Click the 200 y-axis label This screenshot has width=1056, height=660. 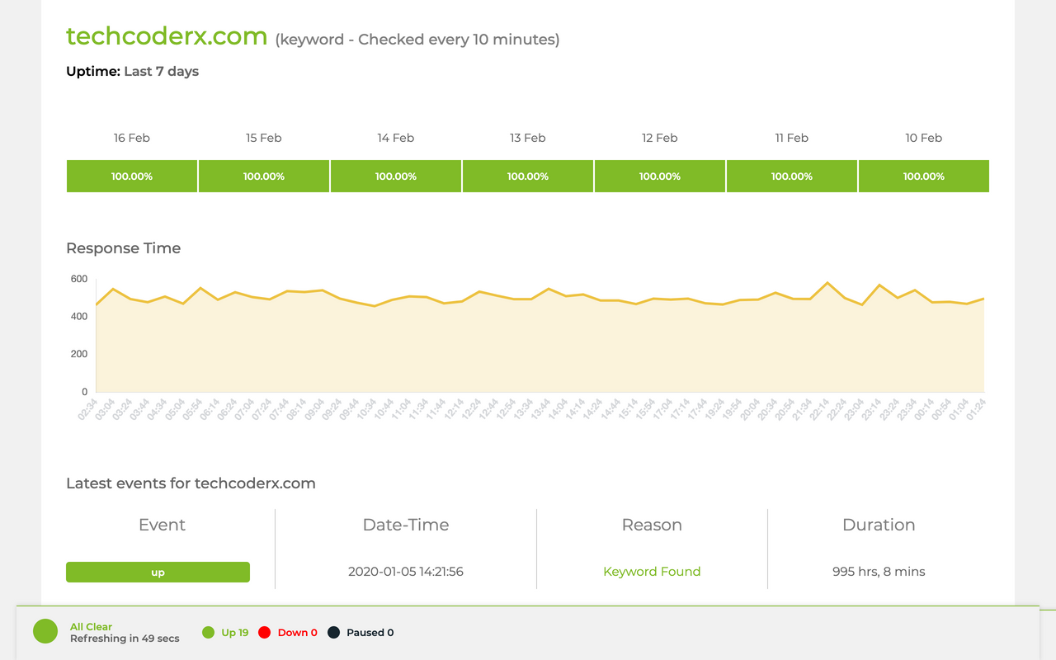coord(79,354)
